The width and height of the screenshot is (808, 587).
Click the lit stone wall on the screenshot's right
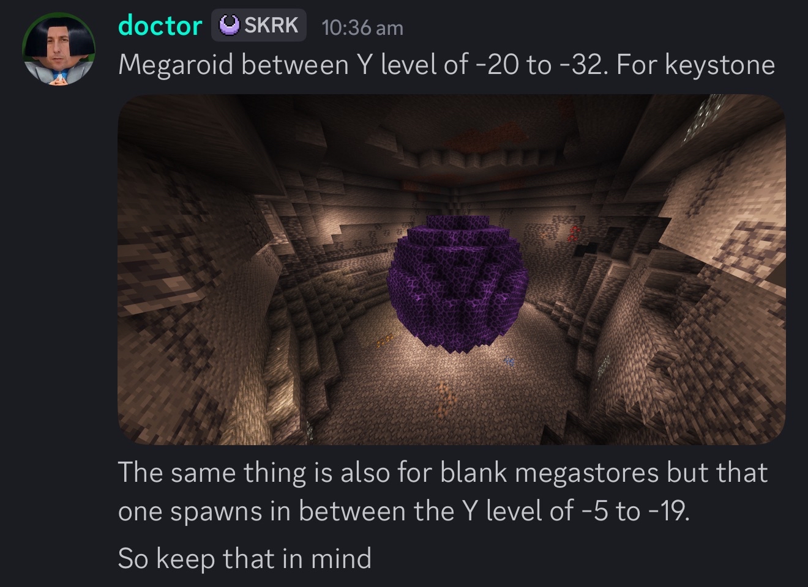(722, 257)
